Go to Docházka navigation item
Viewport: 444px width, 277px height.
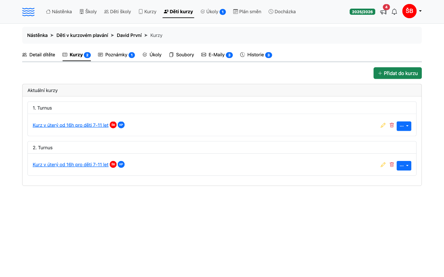[x=282, y=12]
